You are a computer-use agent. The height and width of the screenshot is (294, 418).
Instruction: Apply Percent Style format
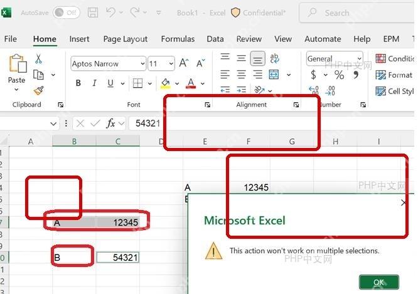point(339,75)
